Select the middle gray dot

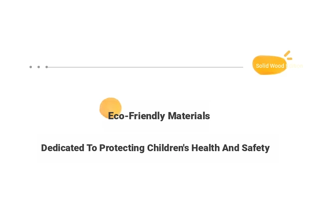click(39, 67)
